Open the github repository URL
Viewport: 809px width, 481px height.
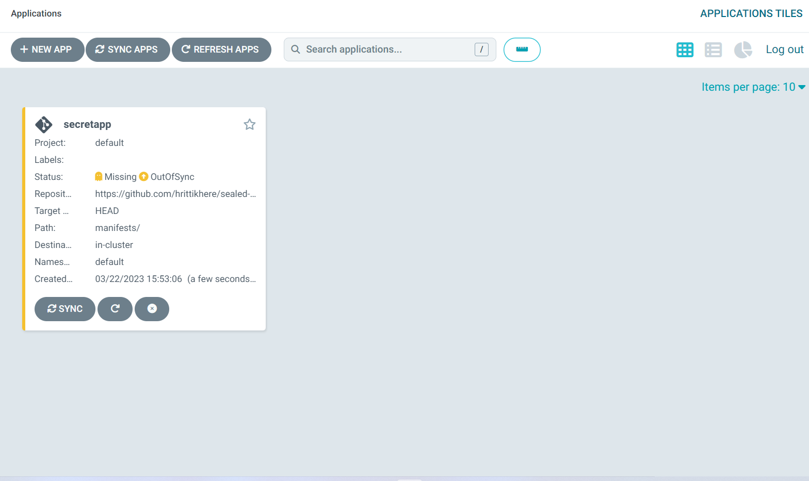(175, 194)
